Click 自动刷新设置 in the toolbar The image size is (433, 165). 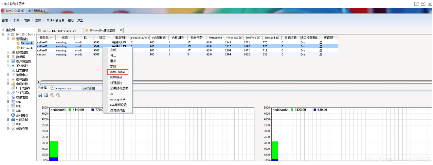point(55,21)
